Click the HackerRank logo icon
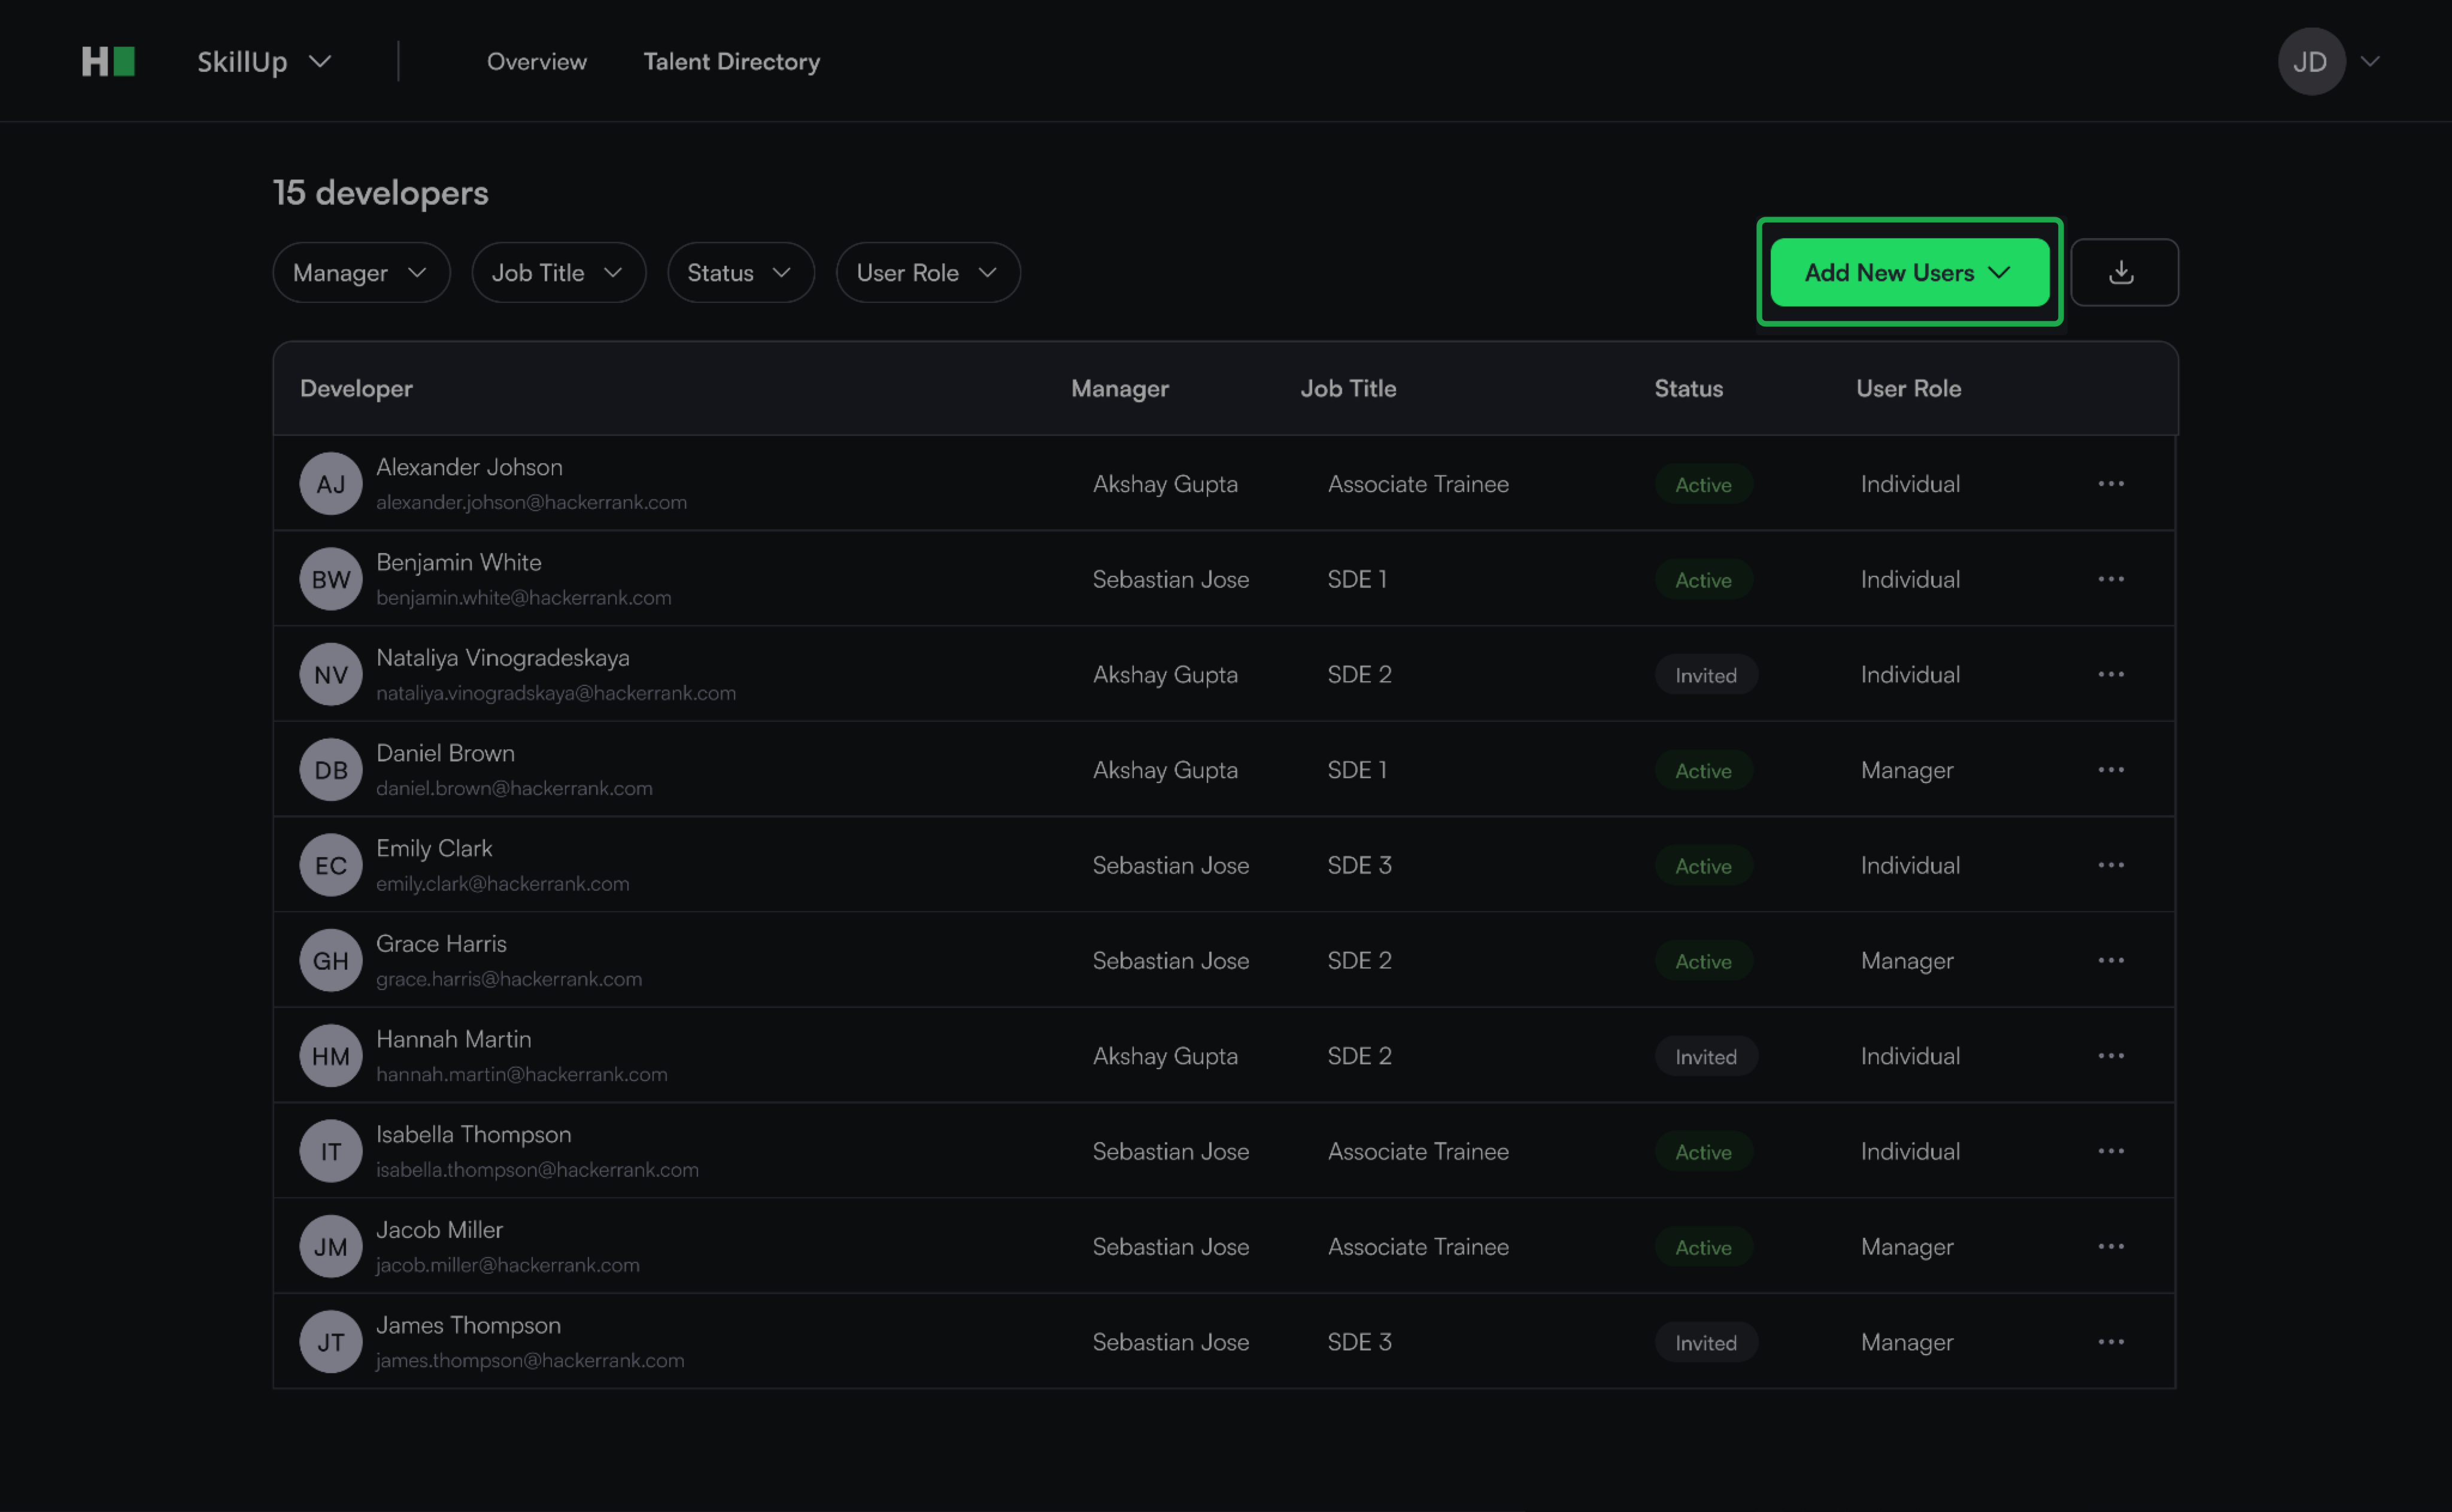Image resolution: width=2452 pixels, height=1512 pixels. (108, 62)
